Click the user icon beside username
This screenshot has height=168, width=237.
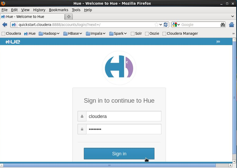pos(82,116)
